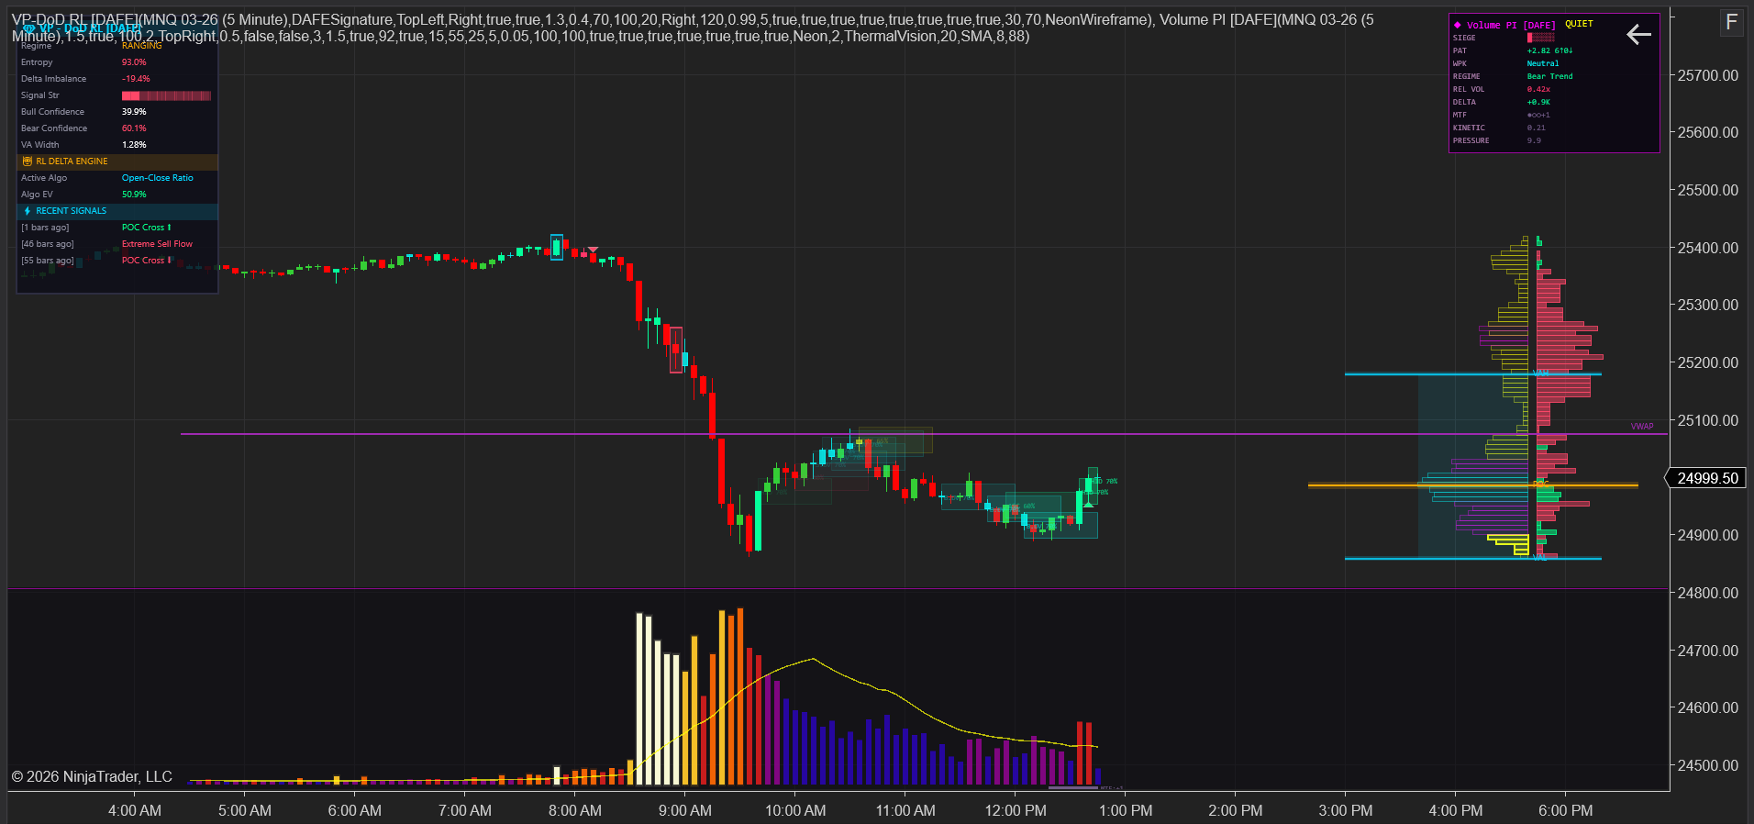This screenshot has width=1754, height=824.
Task: Click the 25100.00 price axis label
Action: tap(1708, 420)
